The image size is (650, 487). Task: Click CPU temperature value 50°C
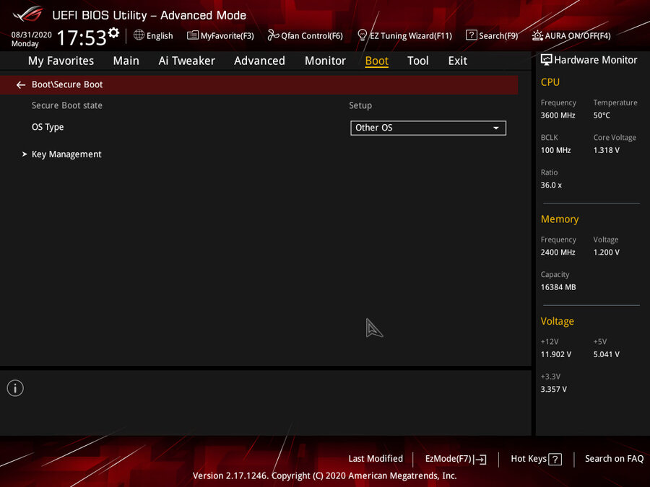(602, 115)
